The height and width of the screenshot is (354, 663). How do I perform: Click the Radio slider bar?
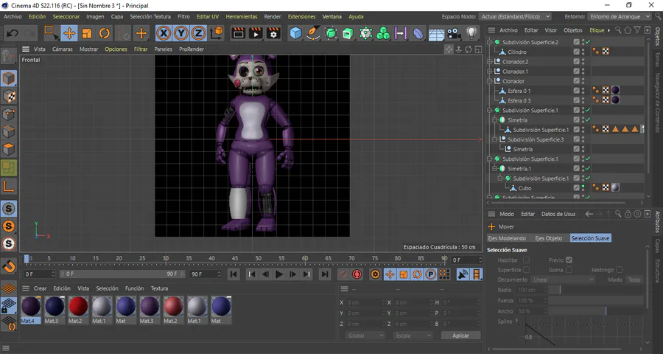point(596,290)
